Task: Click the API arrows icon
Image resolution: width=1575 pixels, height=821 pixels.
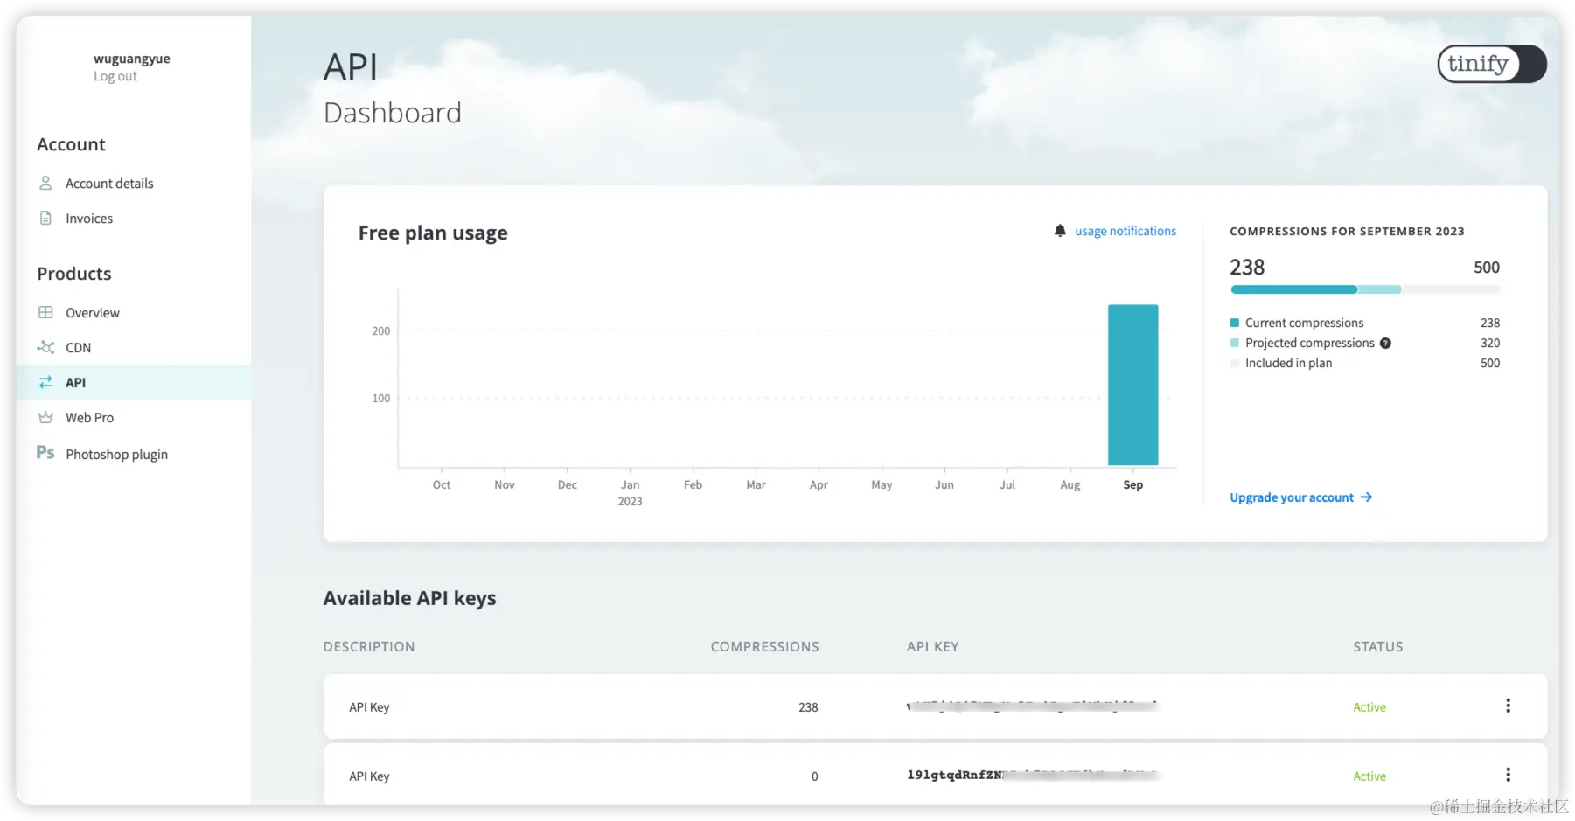Action: (x=45, y=383)
